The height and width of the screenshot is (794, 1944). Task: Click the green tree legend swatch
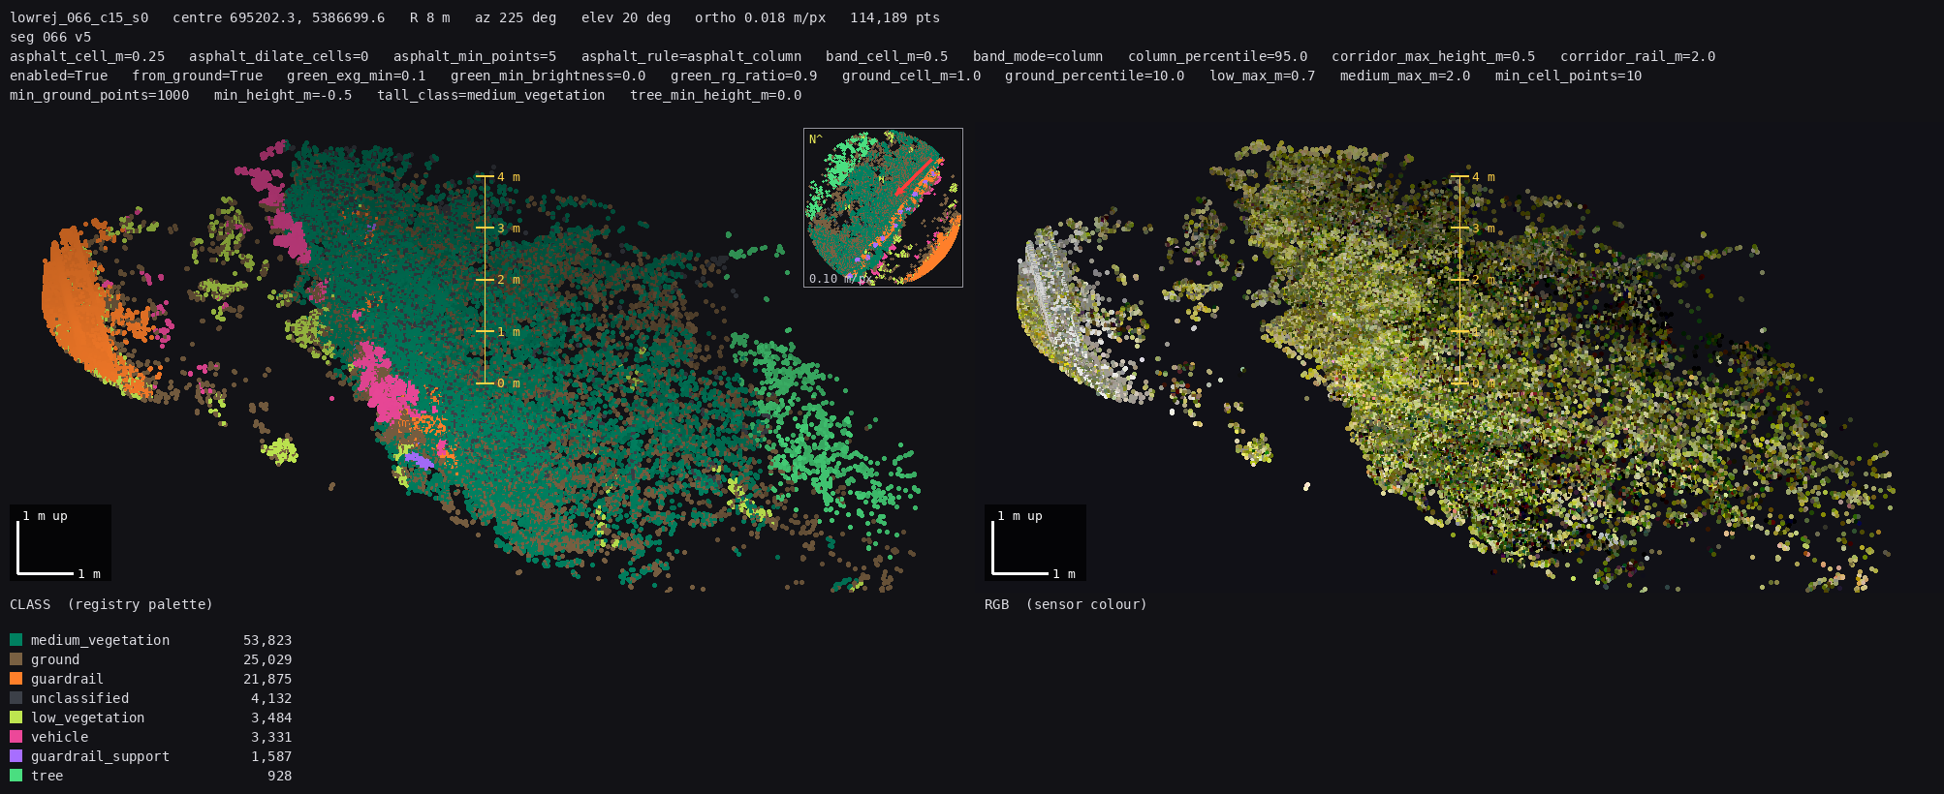point(16,776)
